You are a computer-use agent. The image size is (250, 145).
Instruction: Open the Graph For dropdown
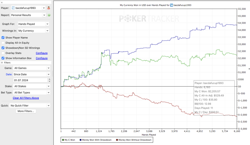click(x=33, y=24)
